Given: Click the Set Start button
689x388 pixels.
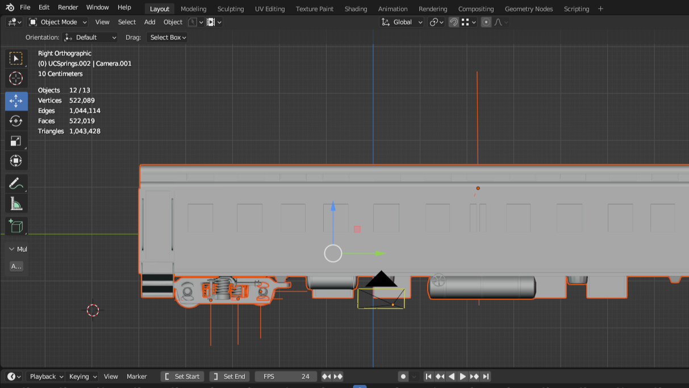Looking at the screenshot, I should point(182,377).
